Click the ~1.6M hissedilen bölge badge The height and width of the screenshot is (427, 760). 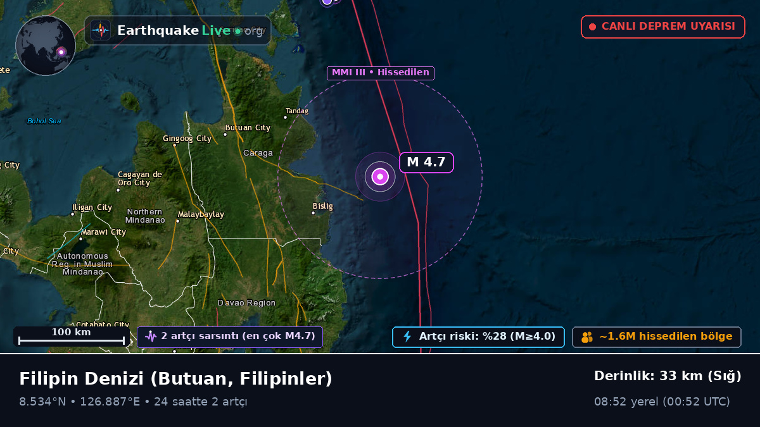657,337
